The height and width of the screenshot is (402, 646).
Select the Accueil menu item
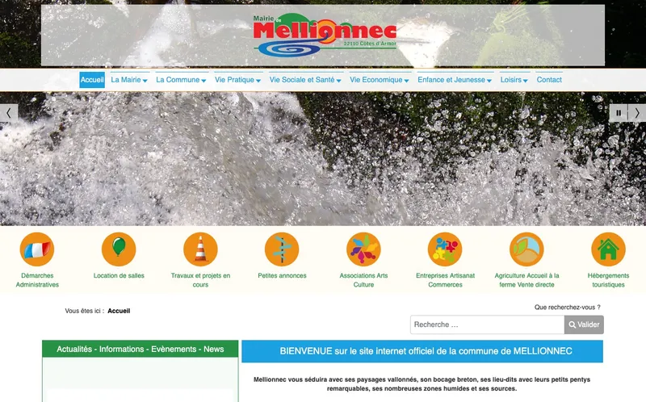92,80
